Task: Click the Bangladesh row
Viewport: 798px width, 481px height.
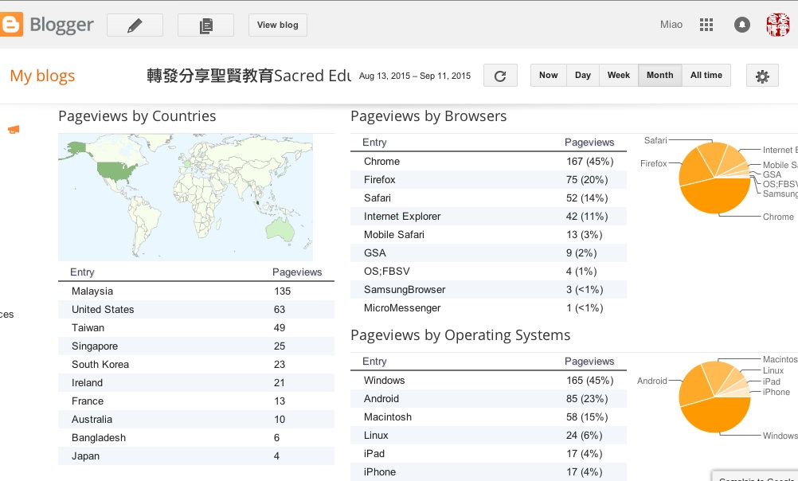Action: (x=196, y=438)
